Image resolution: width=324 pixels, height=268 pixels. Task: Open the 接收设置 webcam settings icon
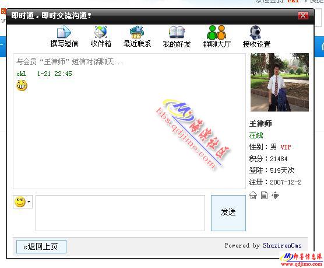(x=255, y=33)
